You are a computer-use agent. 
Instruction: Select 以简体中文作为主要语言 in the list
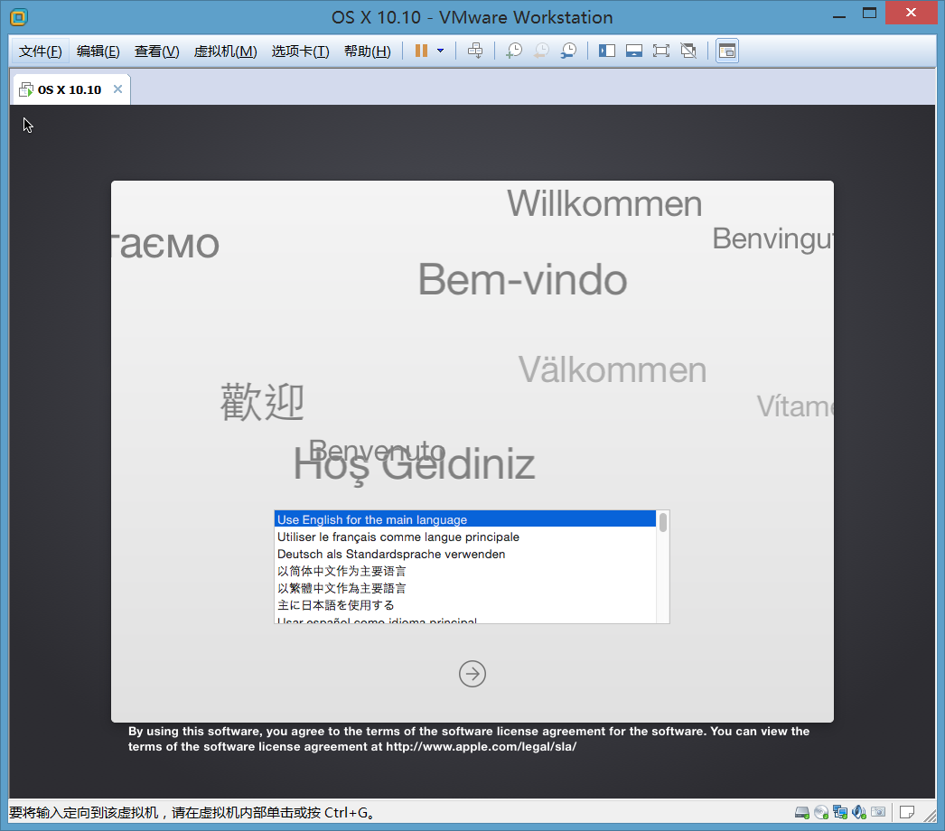tap(464, 571)
